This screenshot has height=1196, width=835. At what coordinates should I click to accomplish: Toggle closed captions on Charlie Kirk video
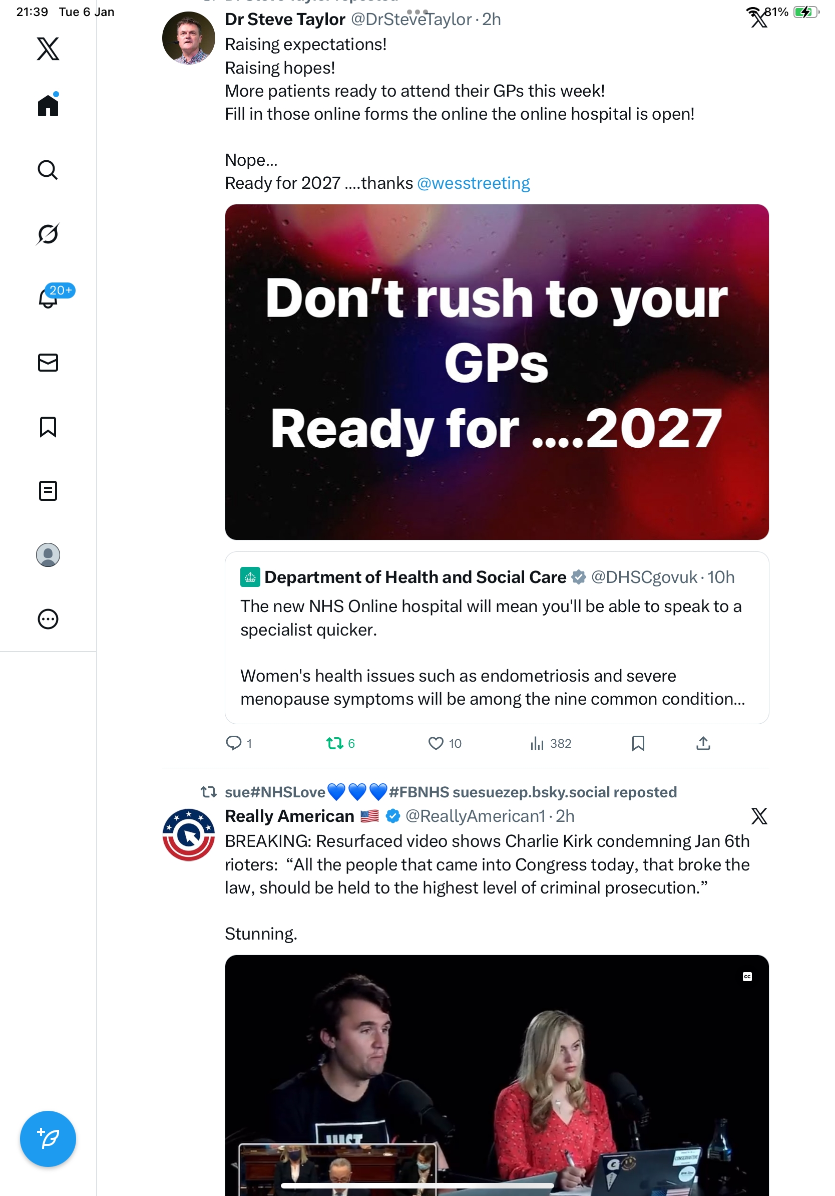pyautogui.click(x=747, y=976)
